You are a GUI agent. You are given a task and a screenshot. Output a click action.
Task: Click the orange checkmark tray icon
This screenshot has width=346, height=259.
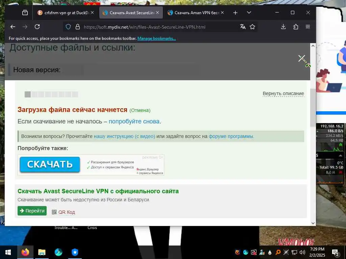pos(238,252)
